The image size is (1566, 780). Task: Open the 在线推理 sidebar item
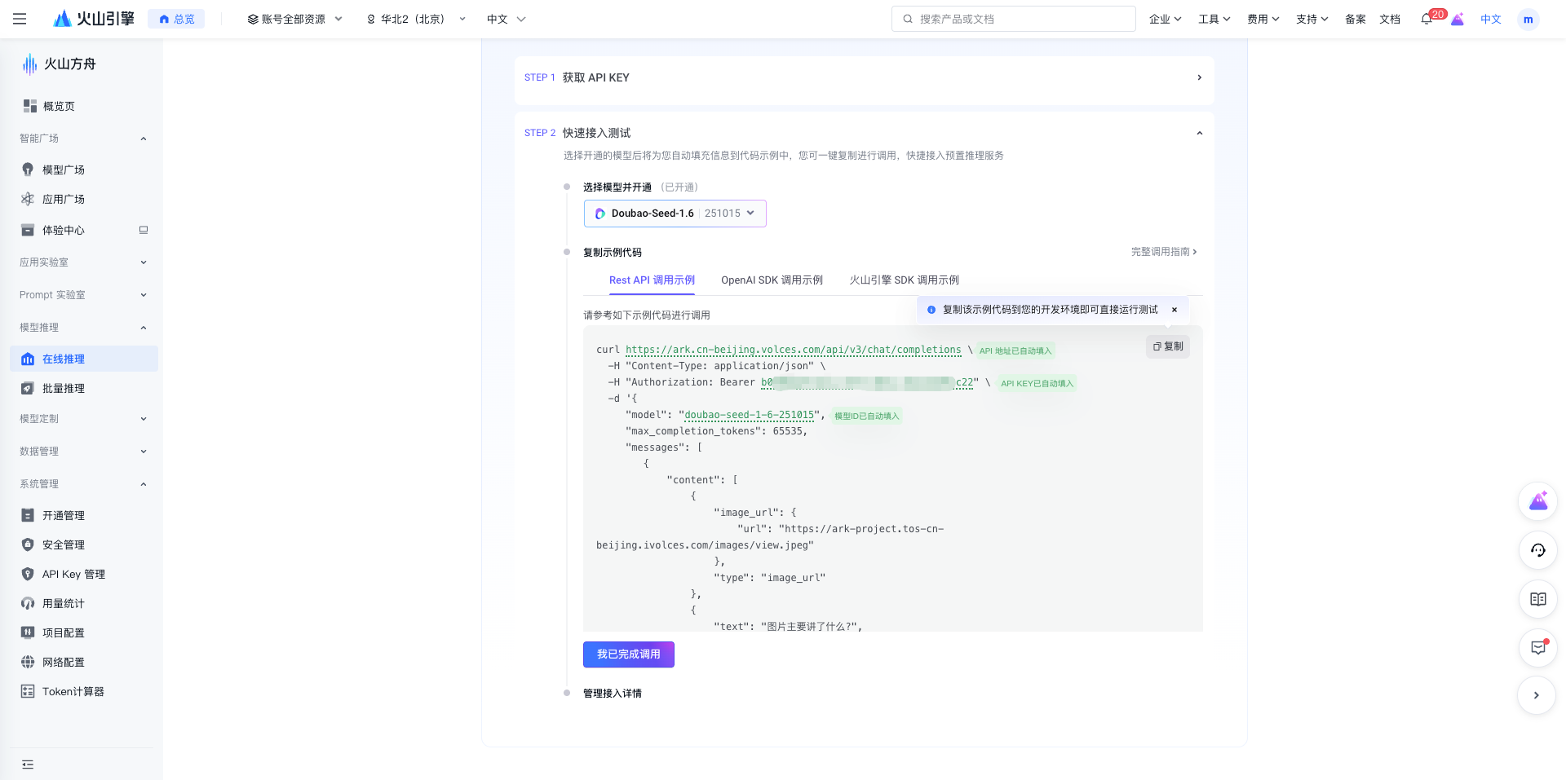64,359
